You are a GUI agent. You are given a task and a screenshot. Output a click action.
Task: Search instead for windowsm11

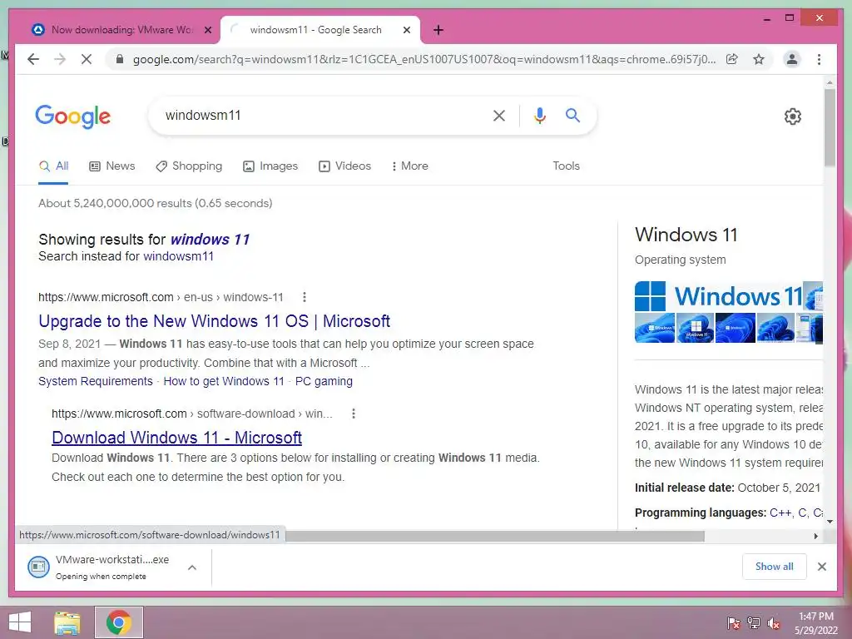(x=178, y=256)
